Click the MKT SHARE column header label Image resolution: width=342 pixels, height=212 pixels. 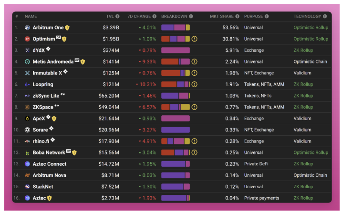(222, 16)
